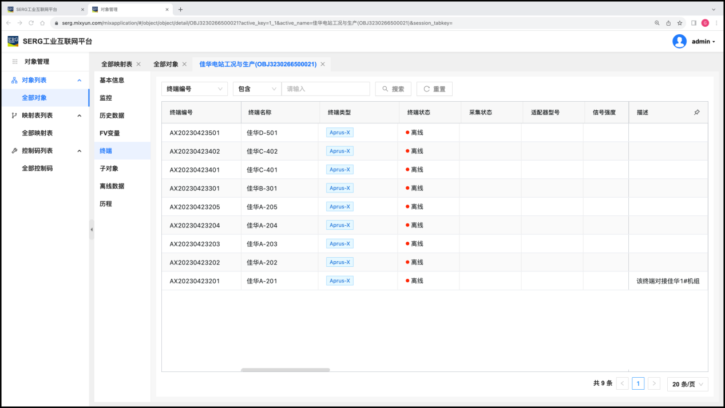Open the 包含 condition dropdown
This screenshot has height=408, width=725.
coord(257,89)
